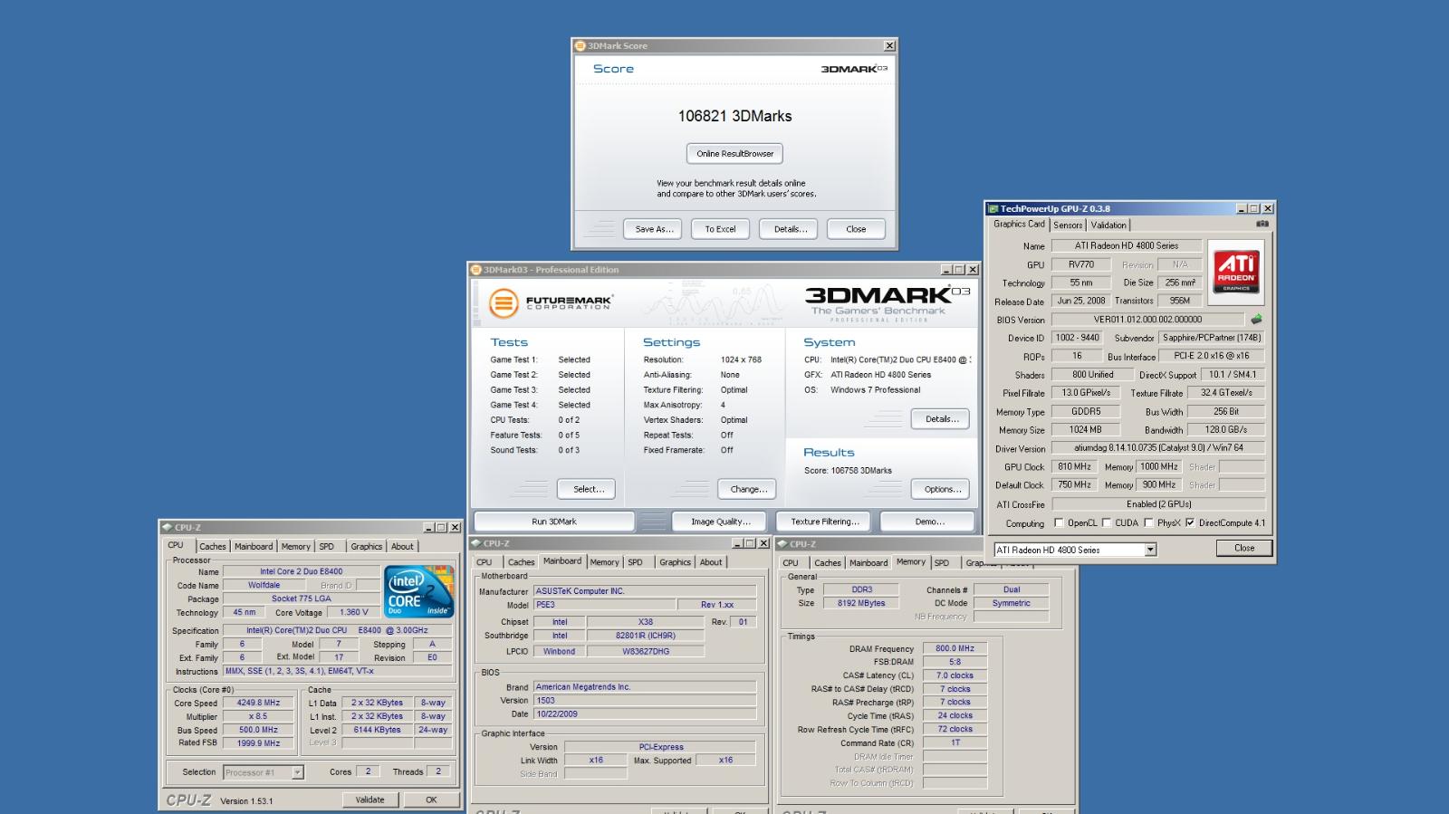Click the Futuremark logo in 3DMark03 window
Viewport: 1449px width, 814px height.
pyautogui.click(x=552, y=302)
